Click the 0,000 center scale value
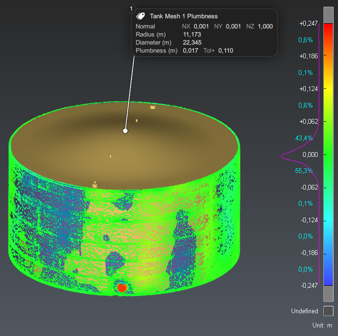338x336 pixels. [x=310, y=154]
